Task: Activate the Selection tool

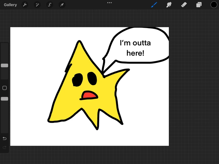Action: (50, 5)
